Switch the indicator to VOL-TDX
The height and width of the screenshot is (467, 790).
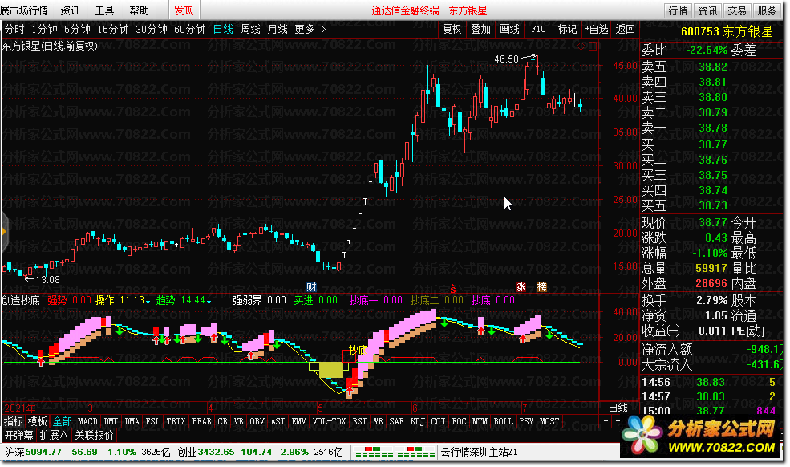(329, 421)
